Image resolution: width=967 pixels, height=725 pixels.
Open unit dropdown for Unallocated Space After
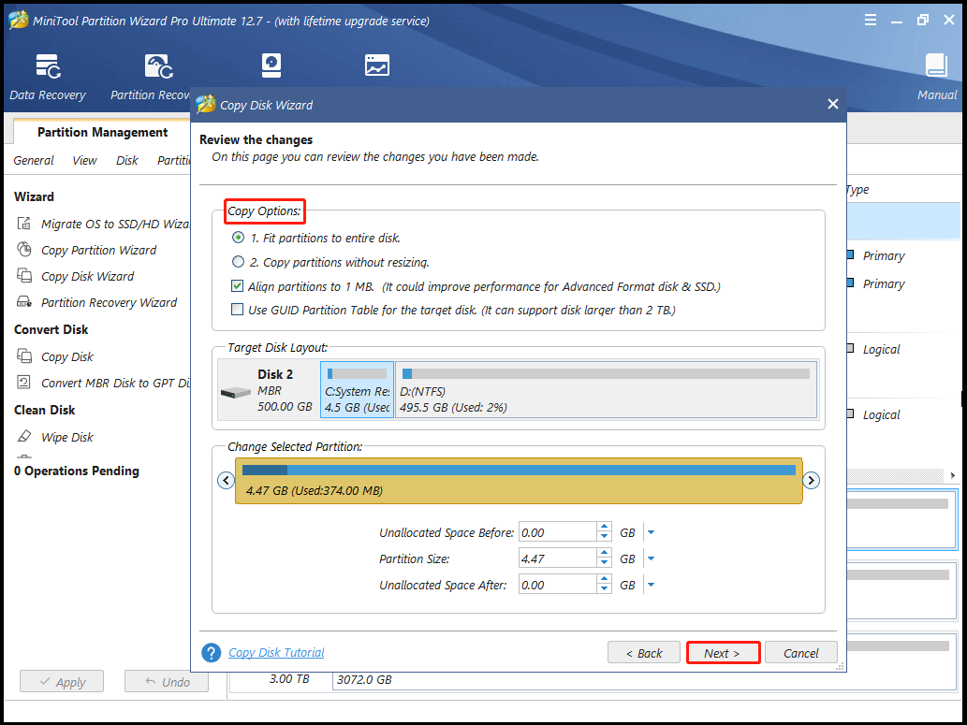651,585
